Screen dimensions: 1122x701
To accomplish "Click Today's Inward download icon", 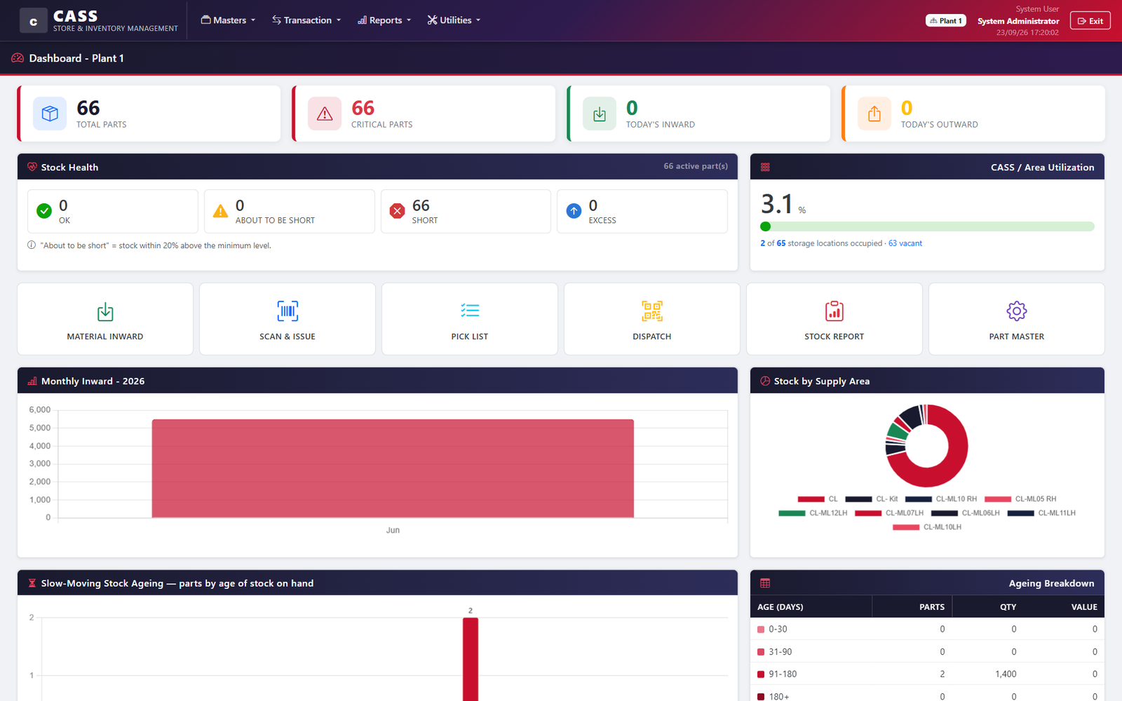I will click(x=600, y=114).
